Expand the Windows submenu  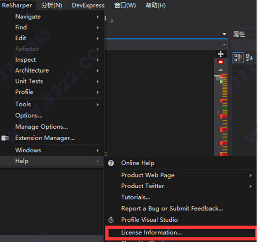tap(52, 150)
